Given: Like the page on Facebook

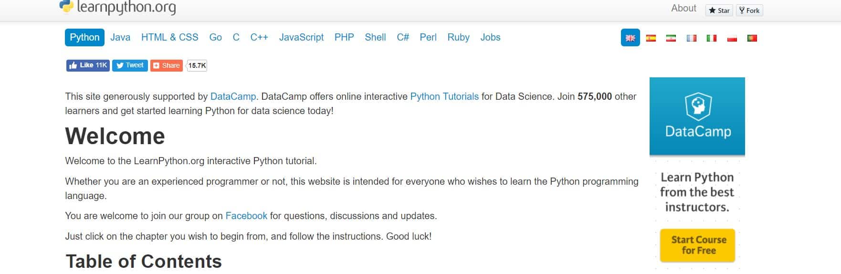Looking at the screenshot, I should 88,65.
